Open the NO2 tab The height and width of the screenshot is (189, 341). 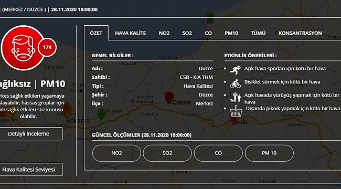pos(164,33)
